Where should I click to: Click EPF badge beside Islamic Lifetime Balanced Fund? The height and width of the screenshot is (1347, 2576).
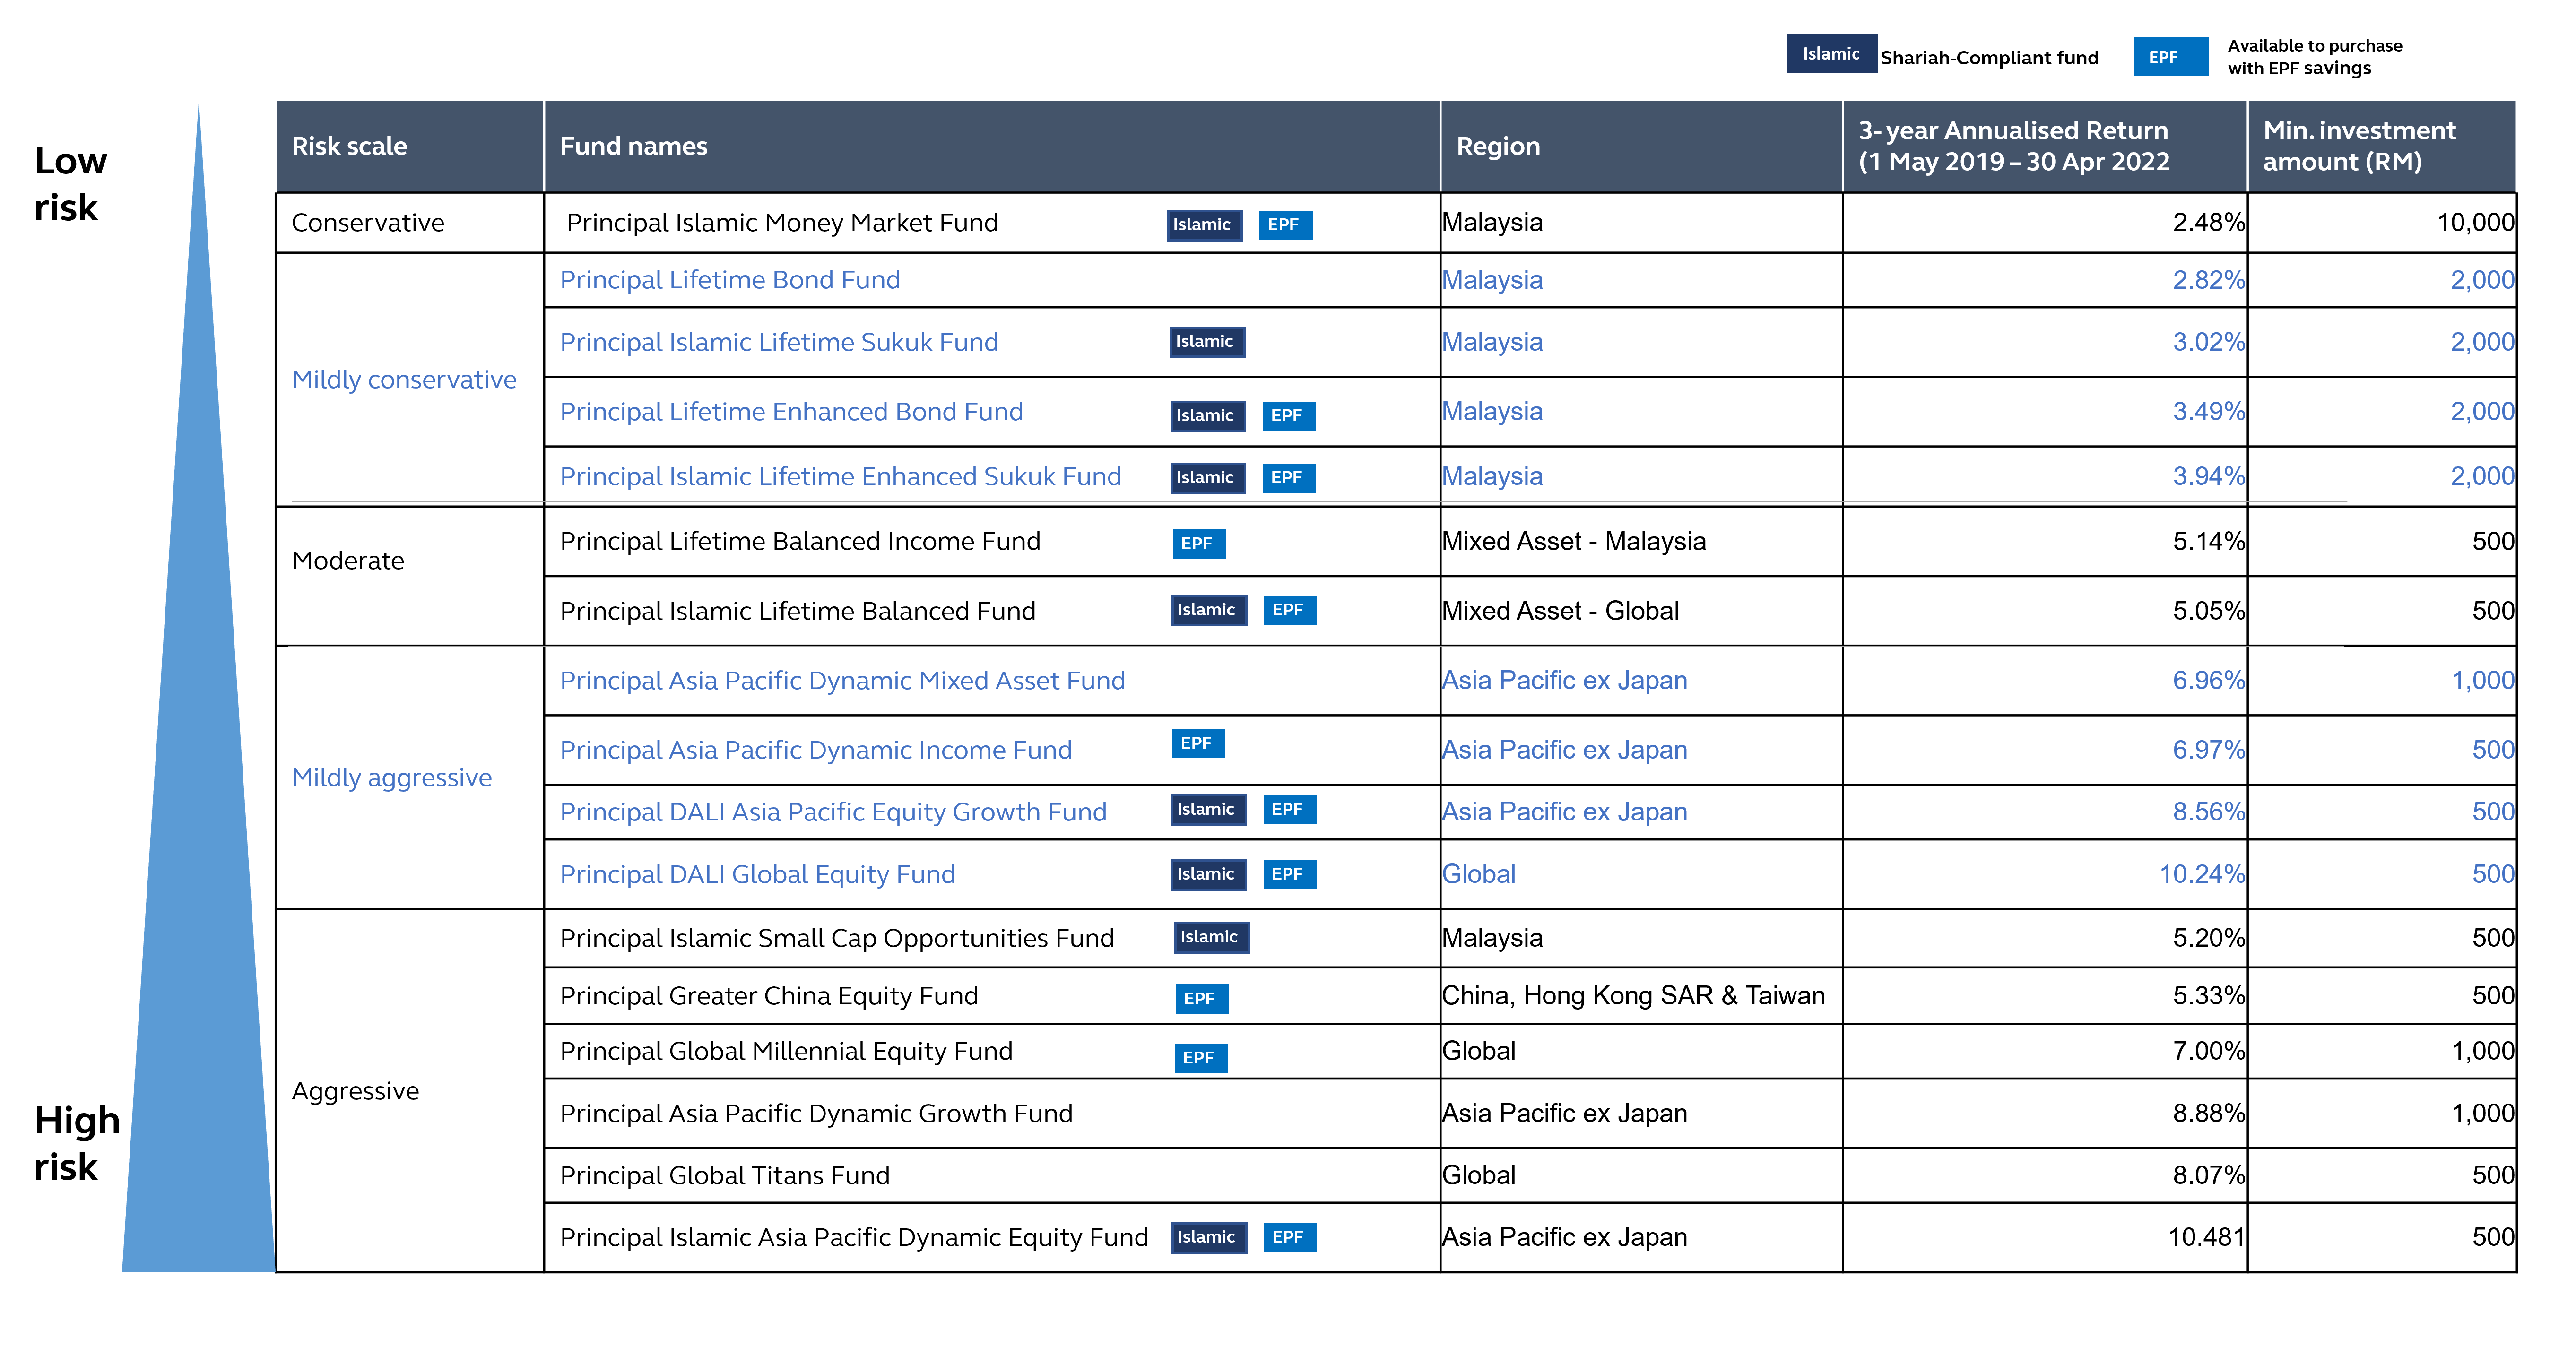[x=1289, y=610]
